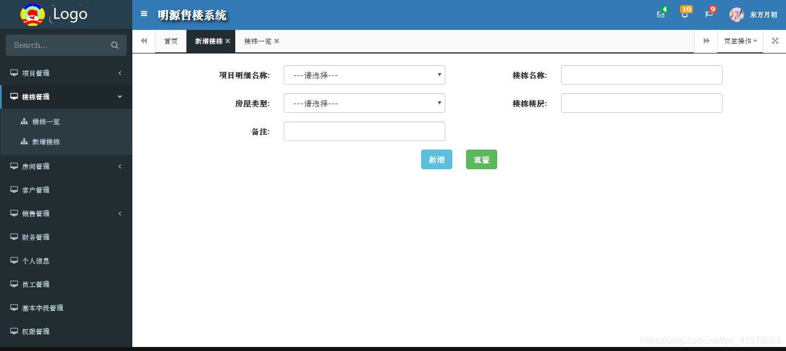Open 基本字段管理 in sidebar
Screen dimensions: 786x351
pos(66,308)
